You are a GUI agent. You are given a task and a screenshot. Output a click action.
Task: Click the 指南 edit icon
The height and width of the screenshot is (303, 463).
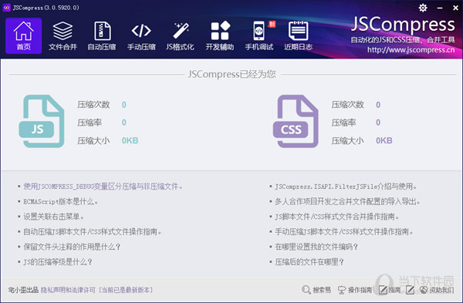coord(383,290)
